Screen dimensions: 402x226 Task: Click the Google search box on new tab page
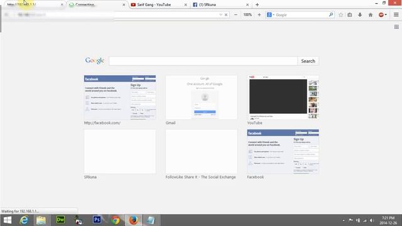[203, 61]
